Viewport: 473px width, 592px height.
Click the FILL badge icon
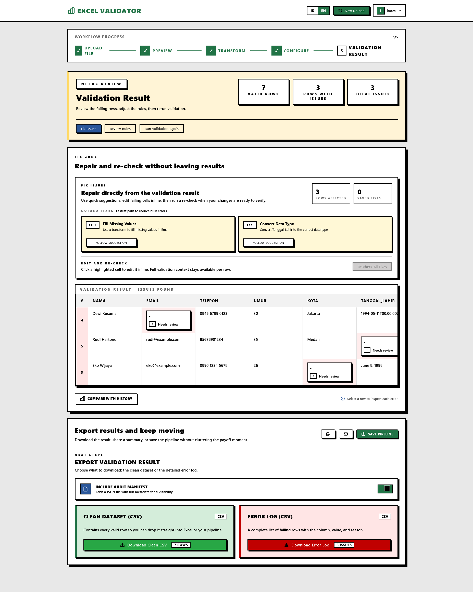(93, 225)
